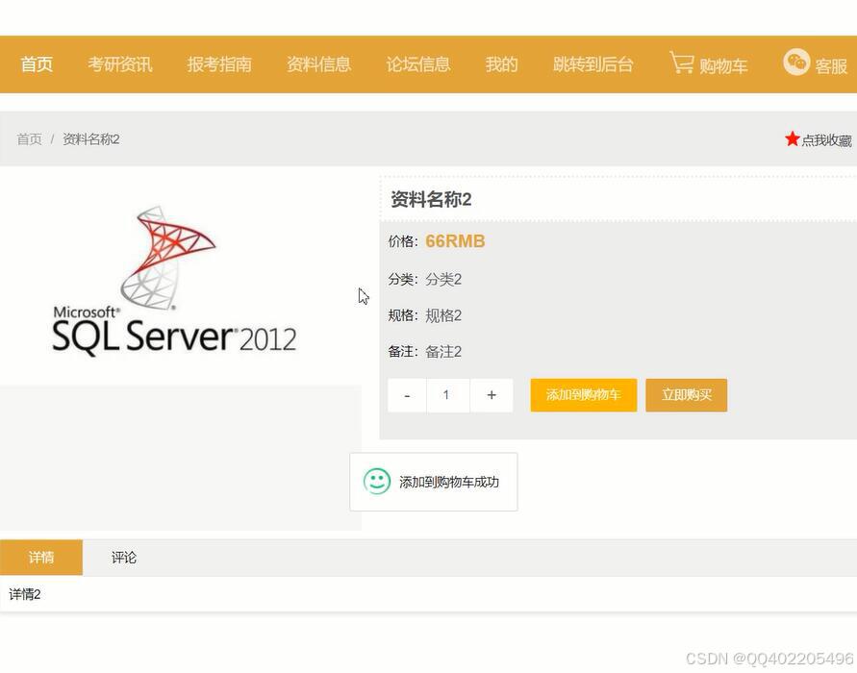
Task: Click the 购物车 text link
Action: tap(723, 66)
